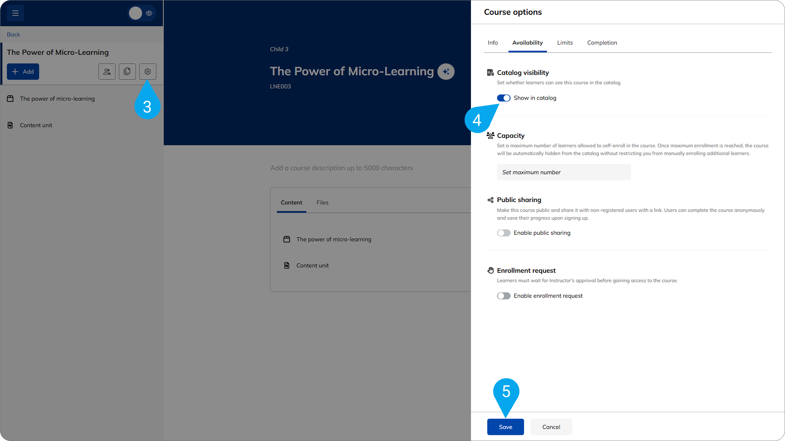
Task: Enable public sharing toggle
Action: (x=503, y=233)
